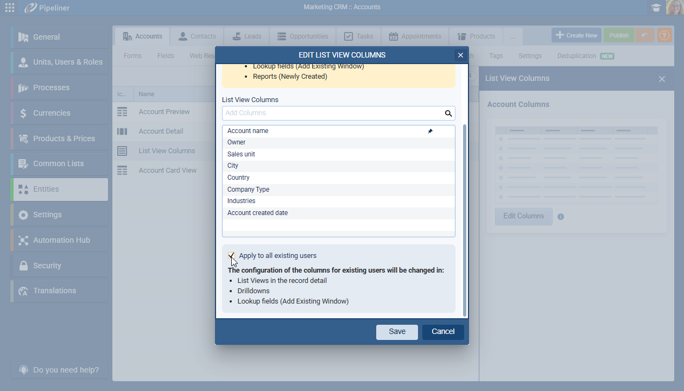Switch to the Opportunities tab
This screenshot has width=684, height=391.
(x=303, y=36)
